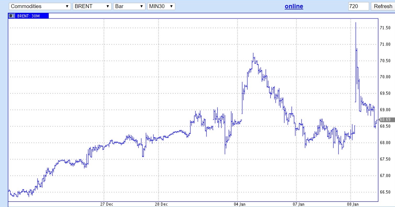The height and width of the screenshot is (207, 395).
Task: Expand the MIN30 timeframe dropdown
Action: coord(161,6)
